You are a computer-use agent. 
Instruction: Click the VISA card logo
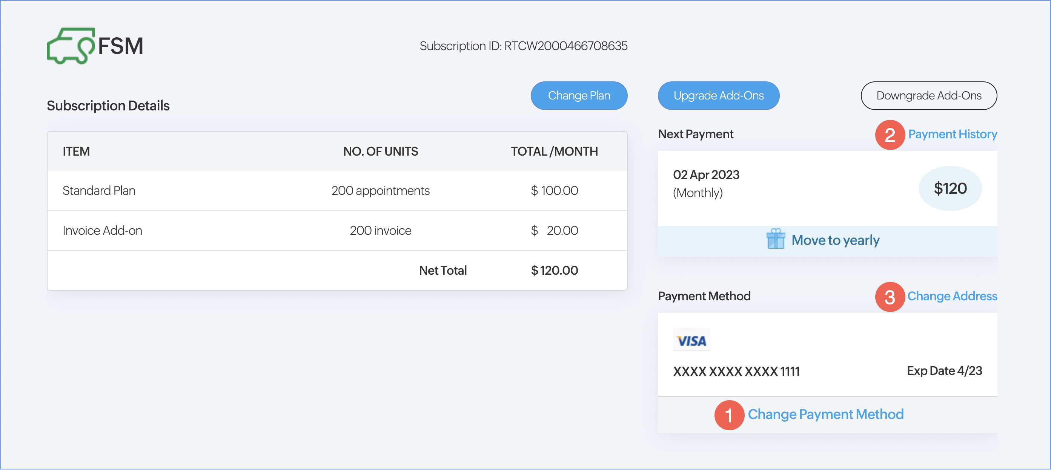691,340
